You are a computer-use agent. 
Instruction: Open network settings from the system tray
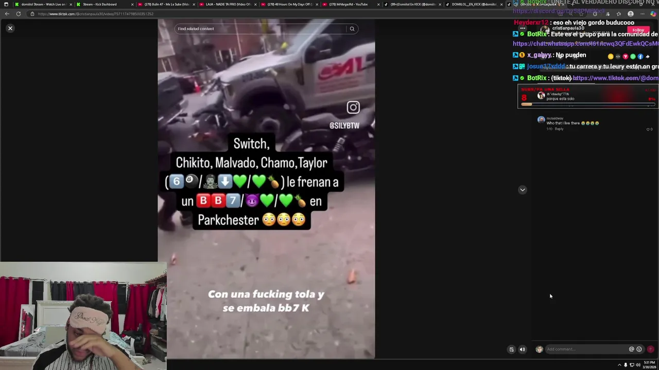pos(632,365)
